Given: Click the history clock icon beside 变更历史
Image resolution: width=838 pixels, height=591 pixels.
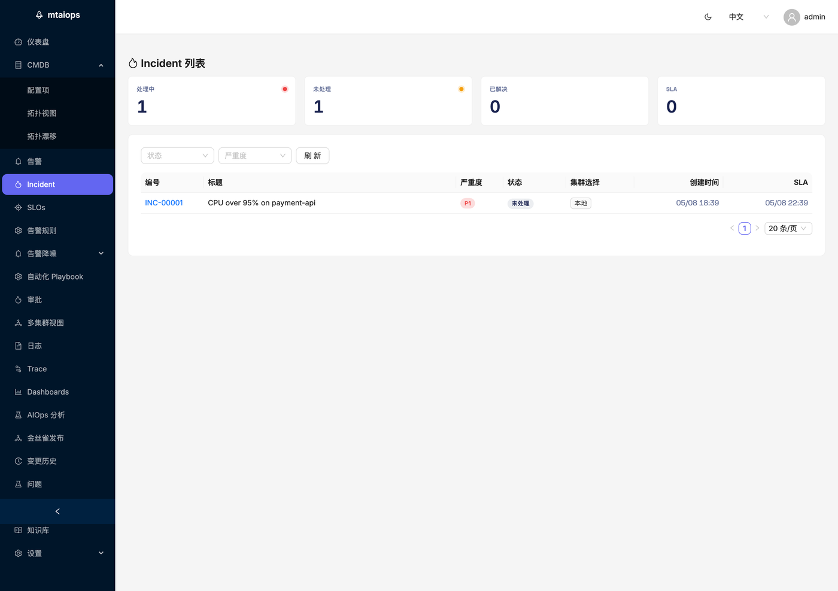Looking at the screenshot, I should 19,461.
